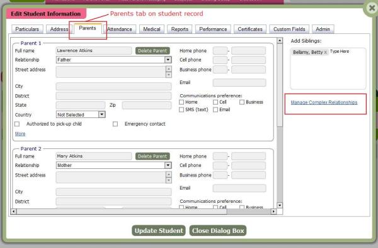
Task: Open the Certificates tab
Action: 250,29
